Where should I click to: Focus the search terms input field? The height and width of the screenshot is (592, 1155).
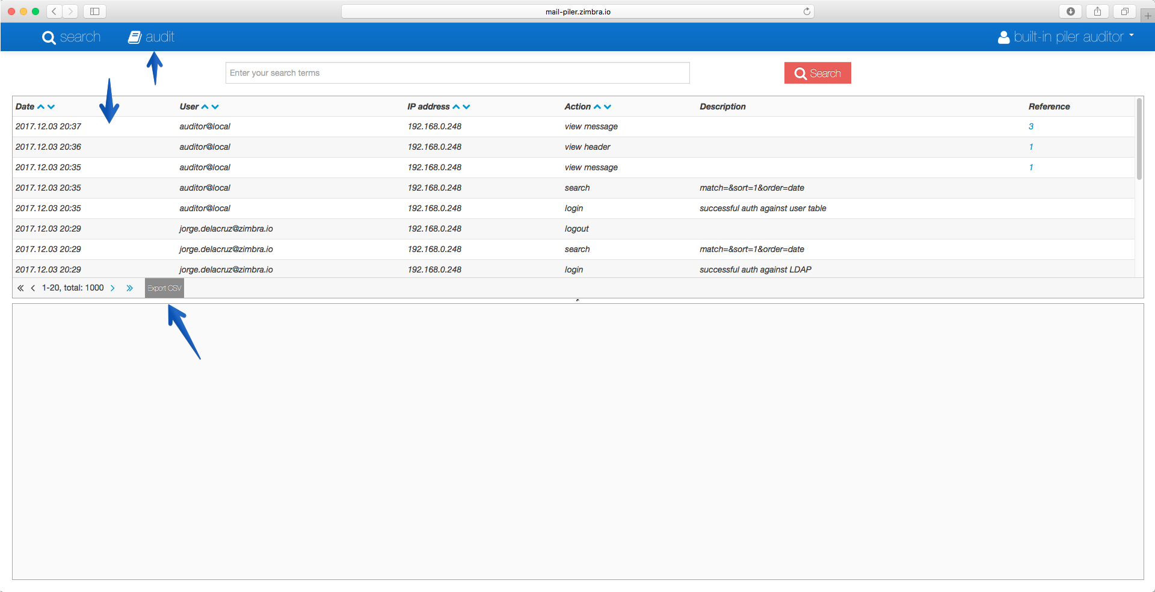[x=457, y=73]
